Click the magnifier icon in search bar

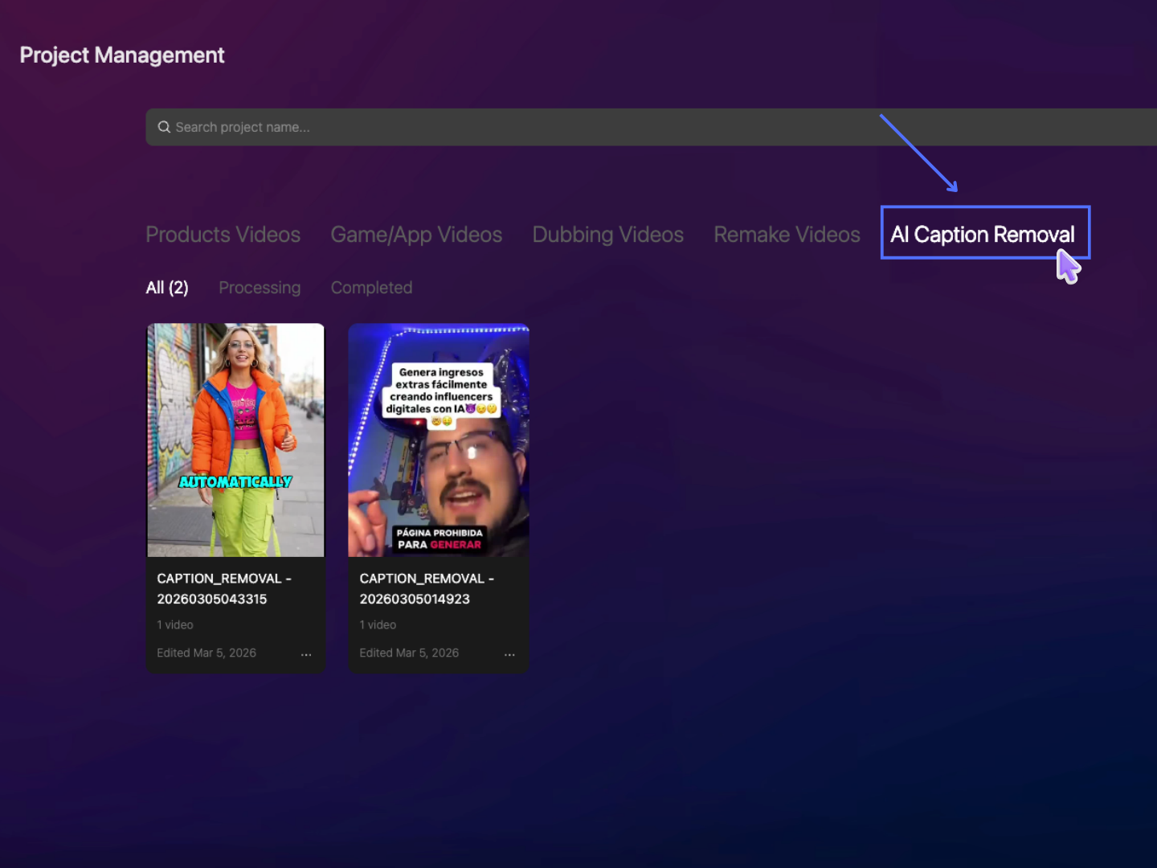click(x=164, y=127)
